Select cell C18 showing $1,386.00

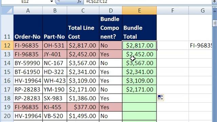[83, 98]
